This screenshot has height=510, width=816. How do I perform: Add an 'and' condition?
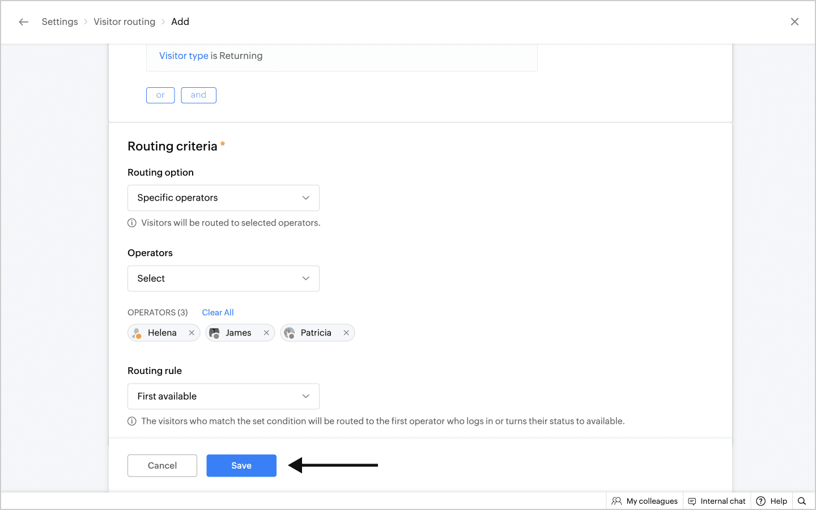point(198,95)
